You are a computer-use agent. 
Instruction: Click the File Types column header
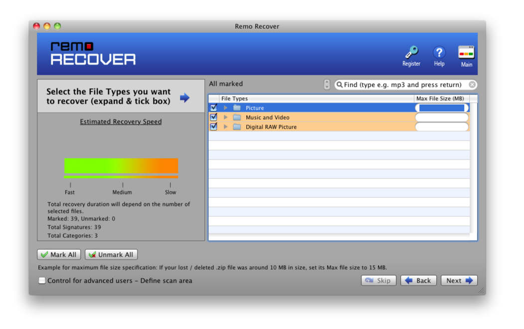(x=317, y=99)
